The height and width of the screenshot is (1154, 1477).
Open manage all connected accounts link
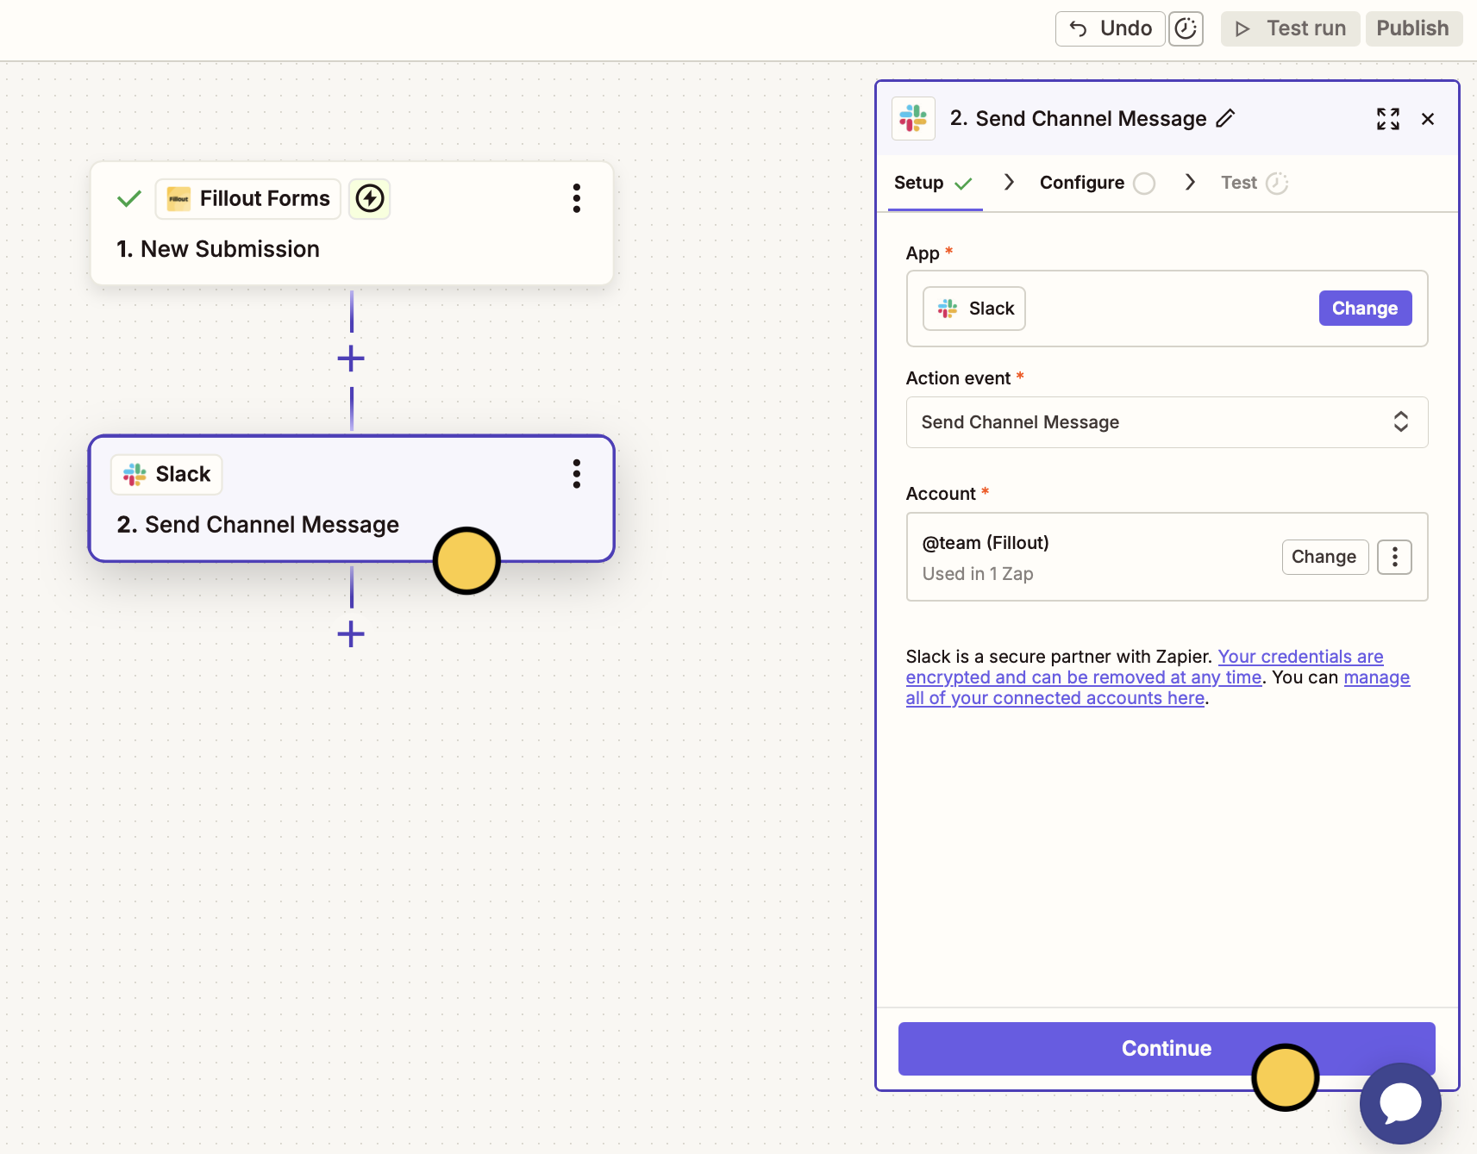[1158, 688]
